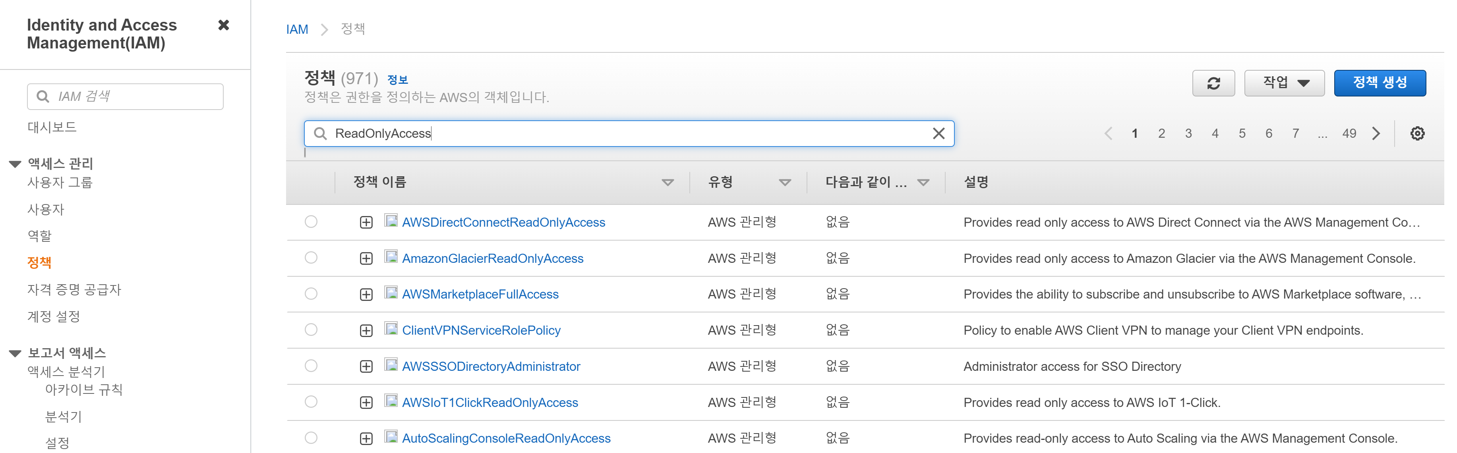Click AWSIoT1ClickReadOnlyAccess policy type icon
Screen dimensions: 1457x453
[391, 401]
